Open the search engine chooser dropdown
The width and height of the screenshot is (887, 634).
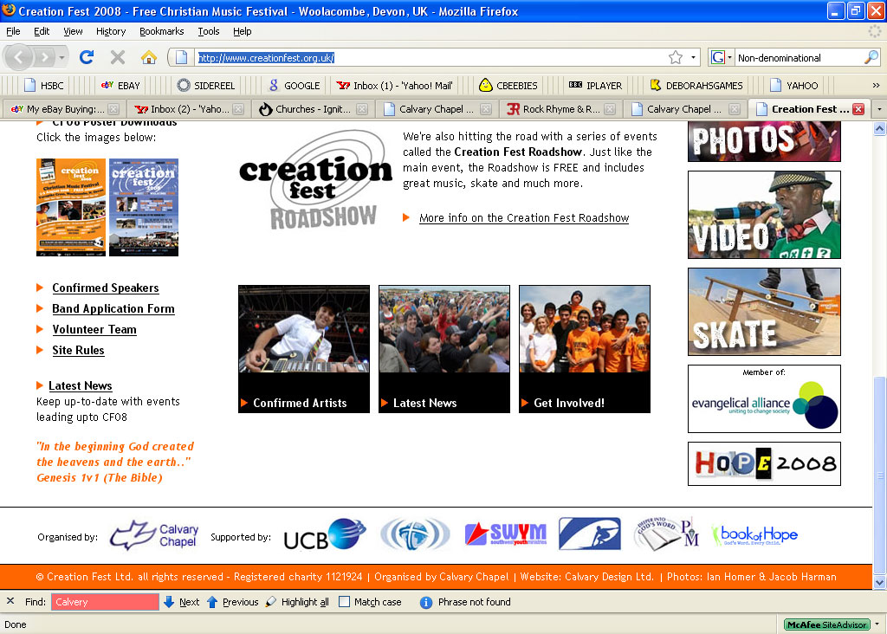pos(729,57)
